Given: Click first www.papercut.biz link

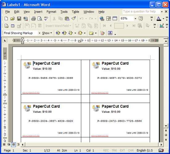Looking at the screenshot, I should tap(31, 93).
